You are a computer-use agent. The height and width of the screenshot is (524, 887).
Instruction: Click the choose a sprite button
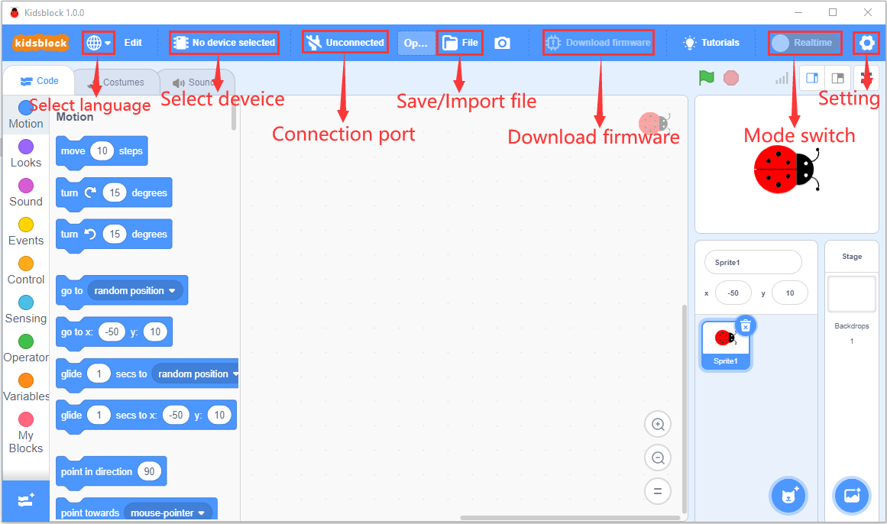[788, 496]
